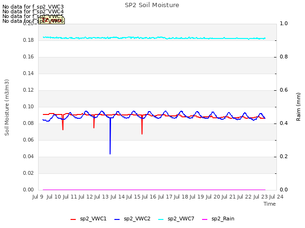
Task: Click the sp2_VWC7 legend label
Action: tap(181, 218)
